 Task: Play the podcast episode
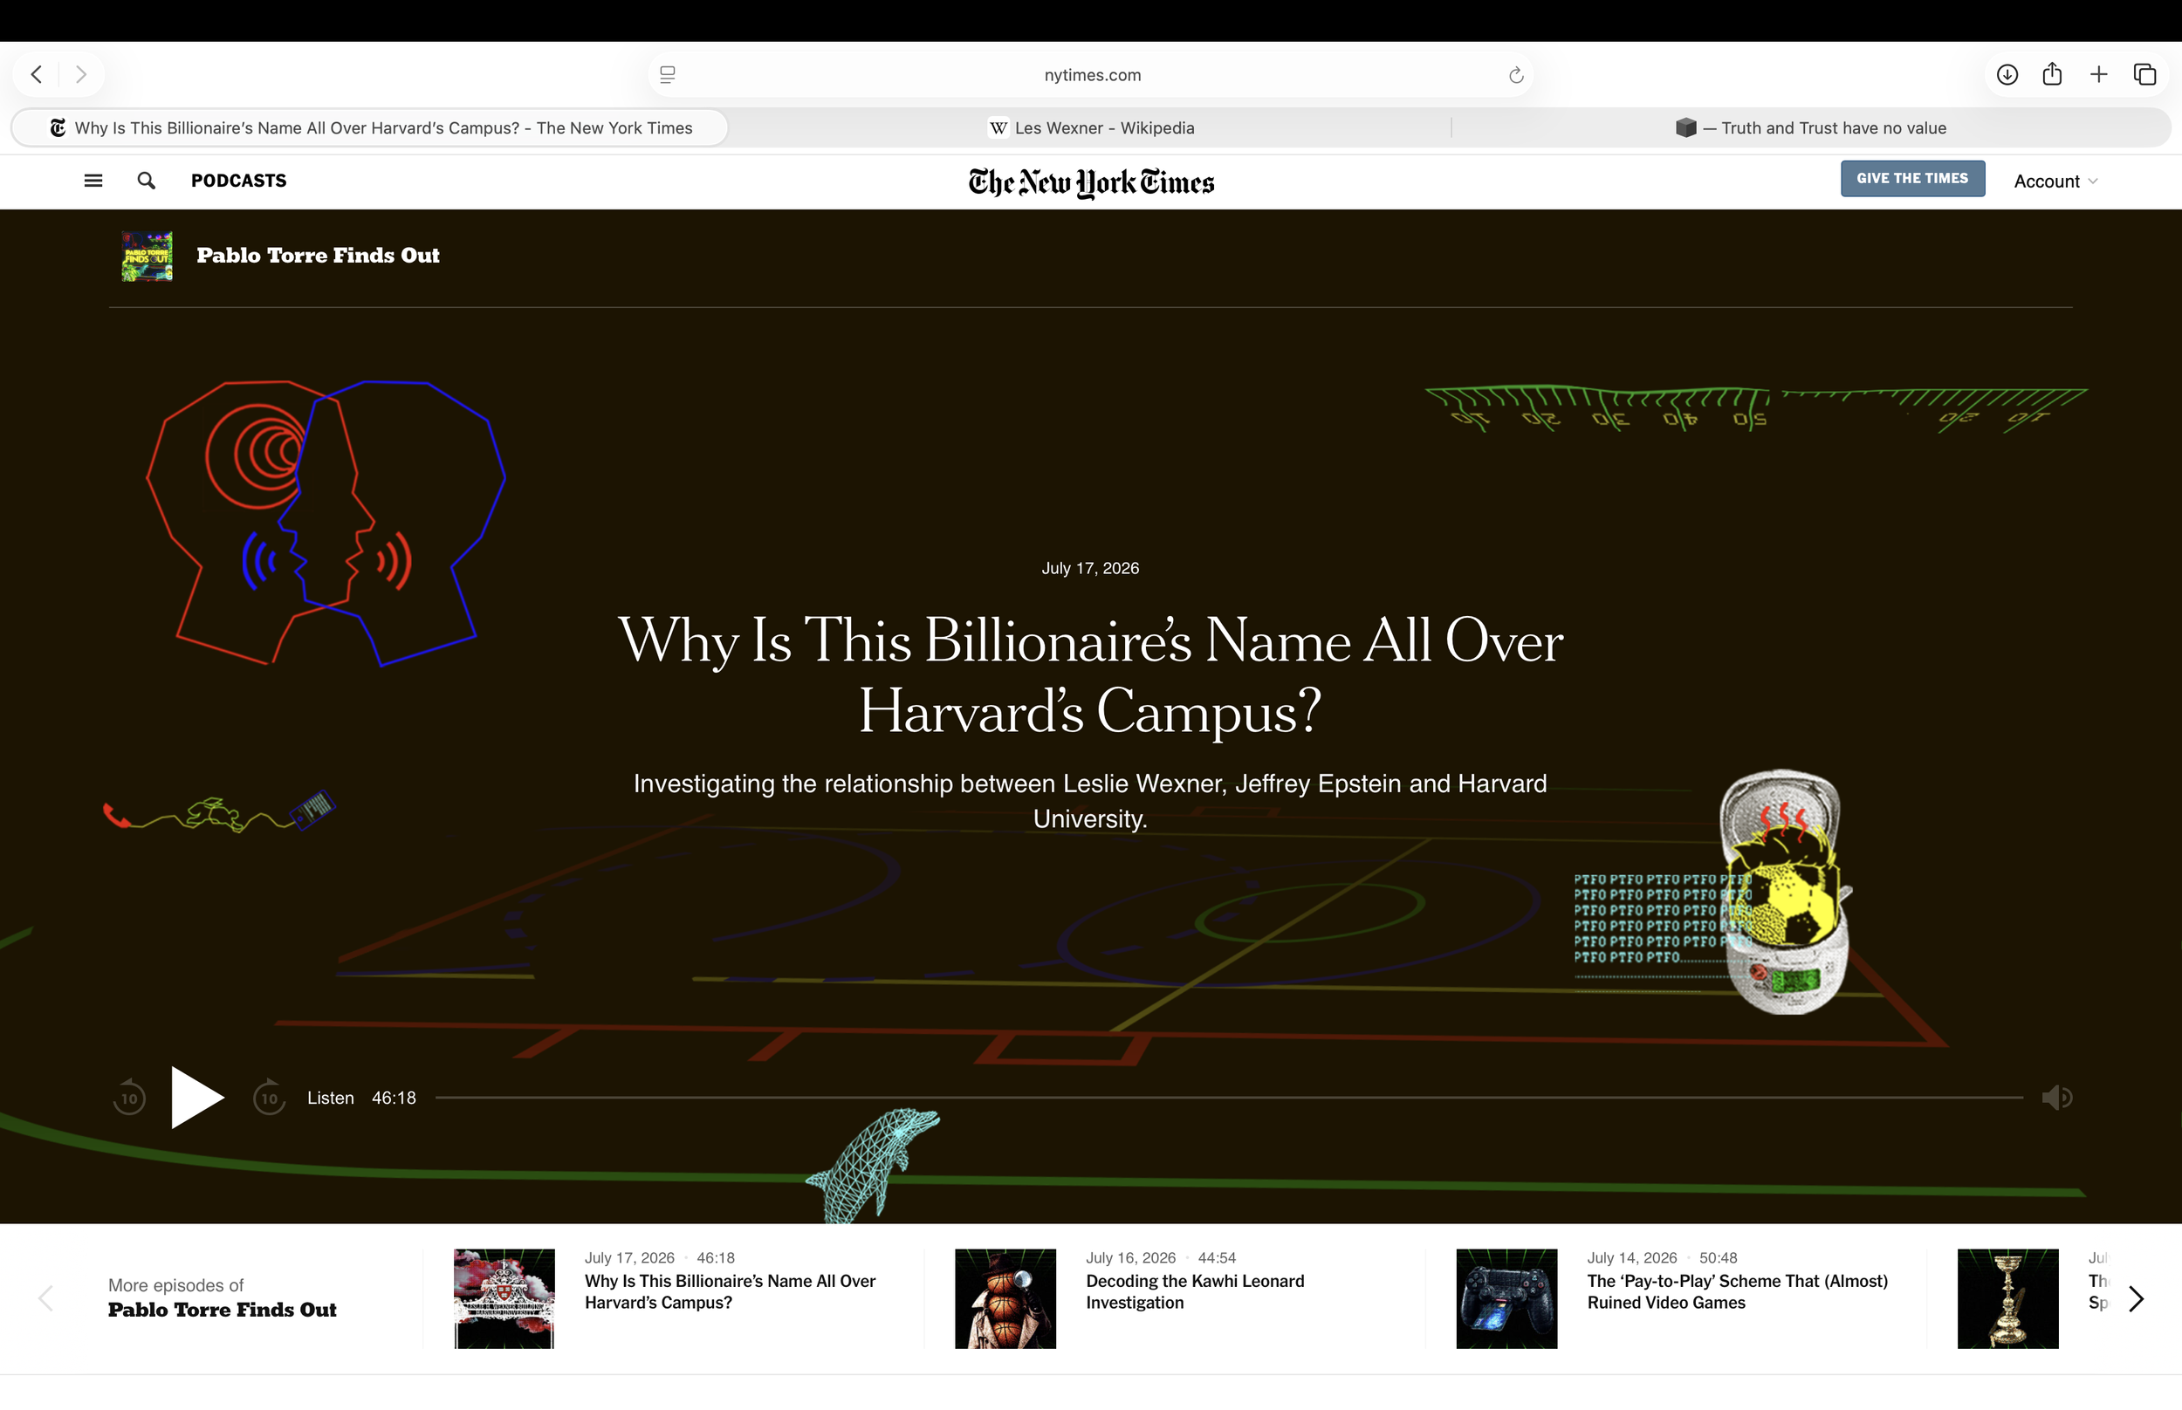click(x=197, y=1097)
